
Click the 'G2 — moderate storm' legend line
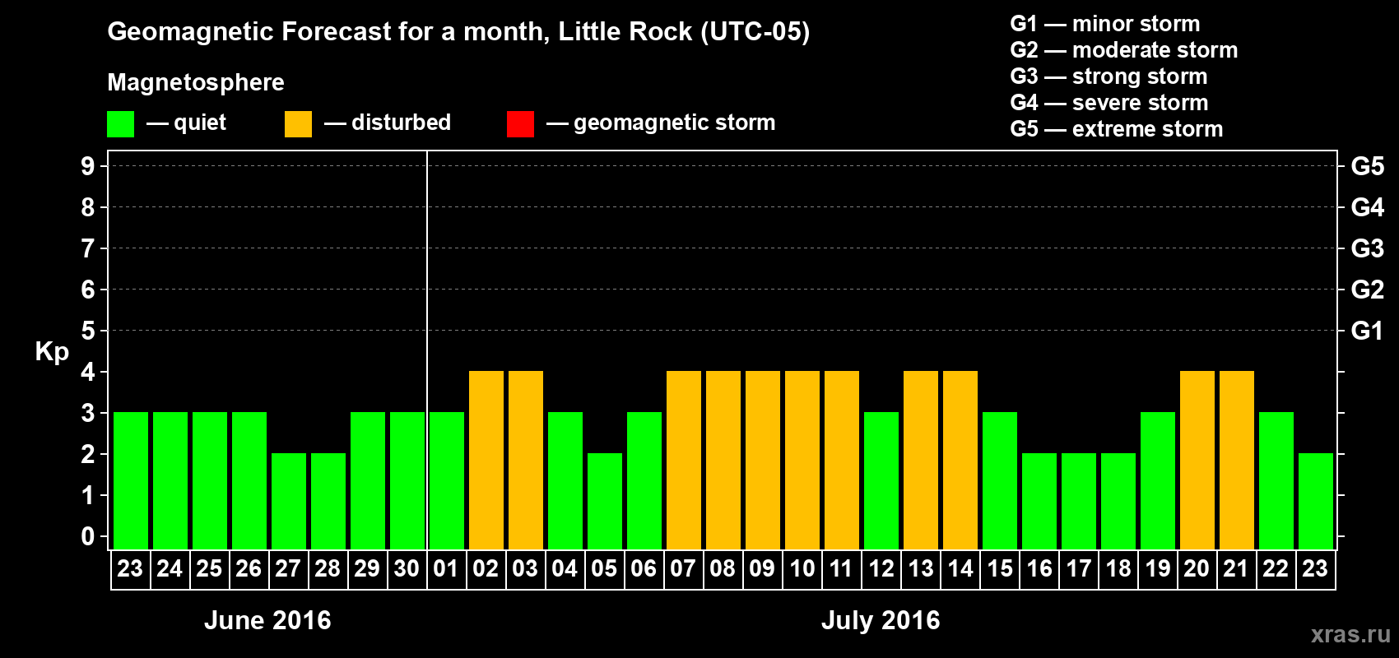coord(1124,50)
